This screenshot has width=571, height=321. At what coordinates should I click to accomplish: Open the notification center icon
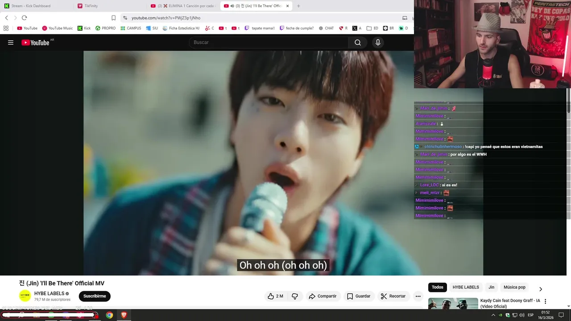click(561, 315)
